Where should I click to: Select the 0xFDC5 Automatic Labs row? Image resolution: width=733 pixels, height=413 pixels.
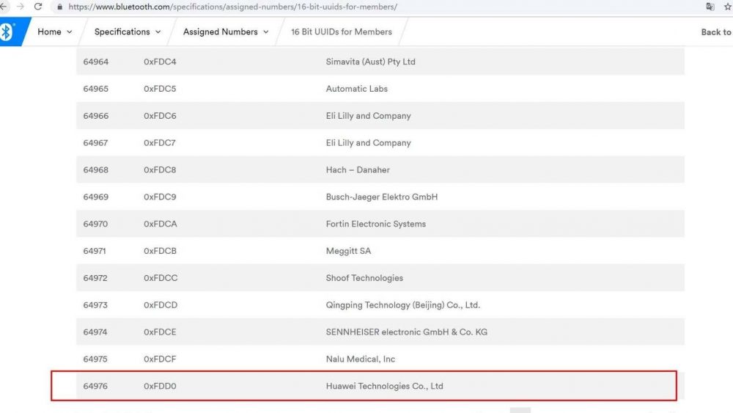[356, 89]
